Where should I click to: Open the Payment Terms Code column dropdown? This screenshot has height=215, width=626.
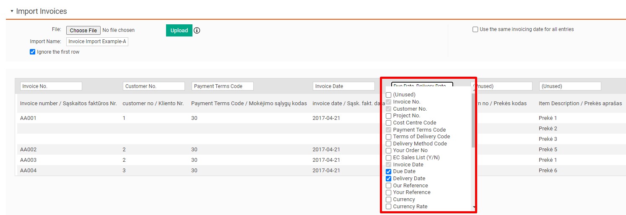(223, 86)
